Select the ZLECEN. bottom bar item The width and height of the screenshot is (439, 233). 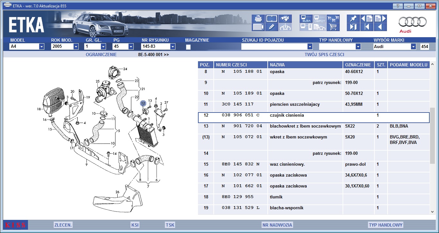click(x=63, y=225)
